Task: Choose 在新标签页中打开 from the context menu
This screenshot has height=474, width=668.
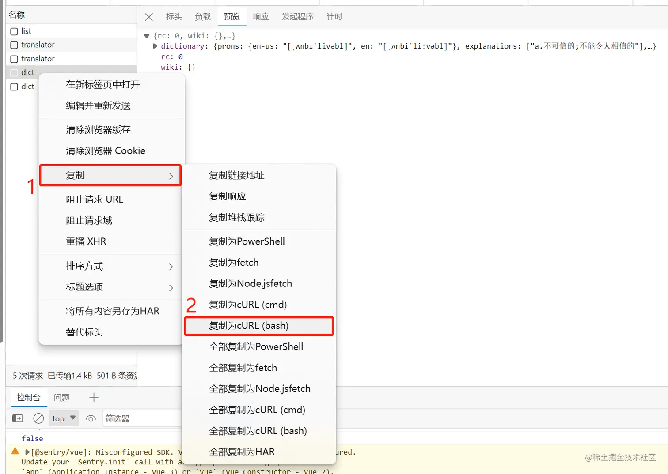Action: click(102, 84)
